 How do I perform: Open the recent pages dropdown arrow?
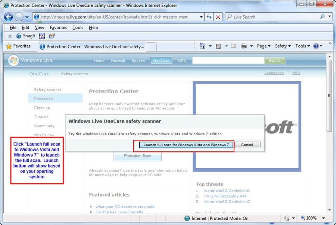coord(27,17)
